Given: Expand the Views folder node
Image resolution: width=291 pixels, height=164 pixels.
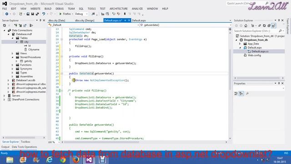Looking at the screenshot, I should point(12,53).
